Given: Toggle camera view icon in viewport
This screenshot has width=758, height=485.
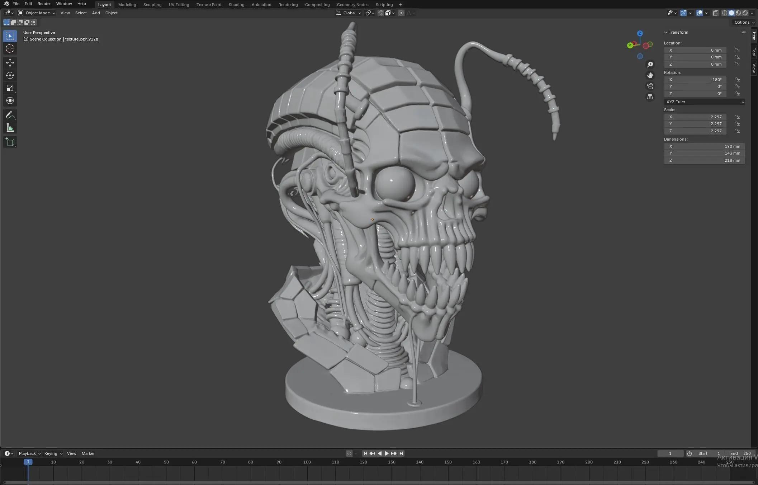Looking at the screenshot, I should tap(650, 86).
